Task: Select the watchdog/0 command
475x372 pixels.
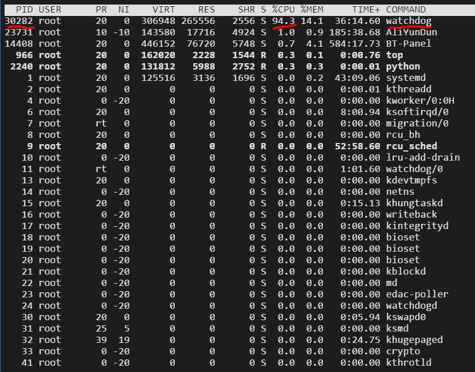Action: click(415, 169)
